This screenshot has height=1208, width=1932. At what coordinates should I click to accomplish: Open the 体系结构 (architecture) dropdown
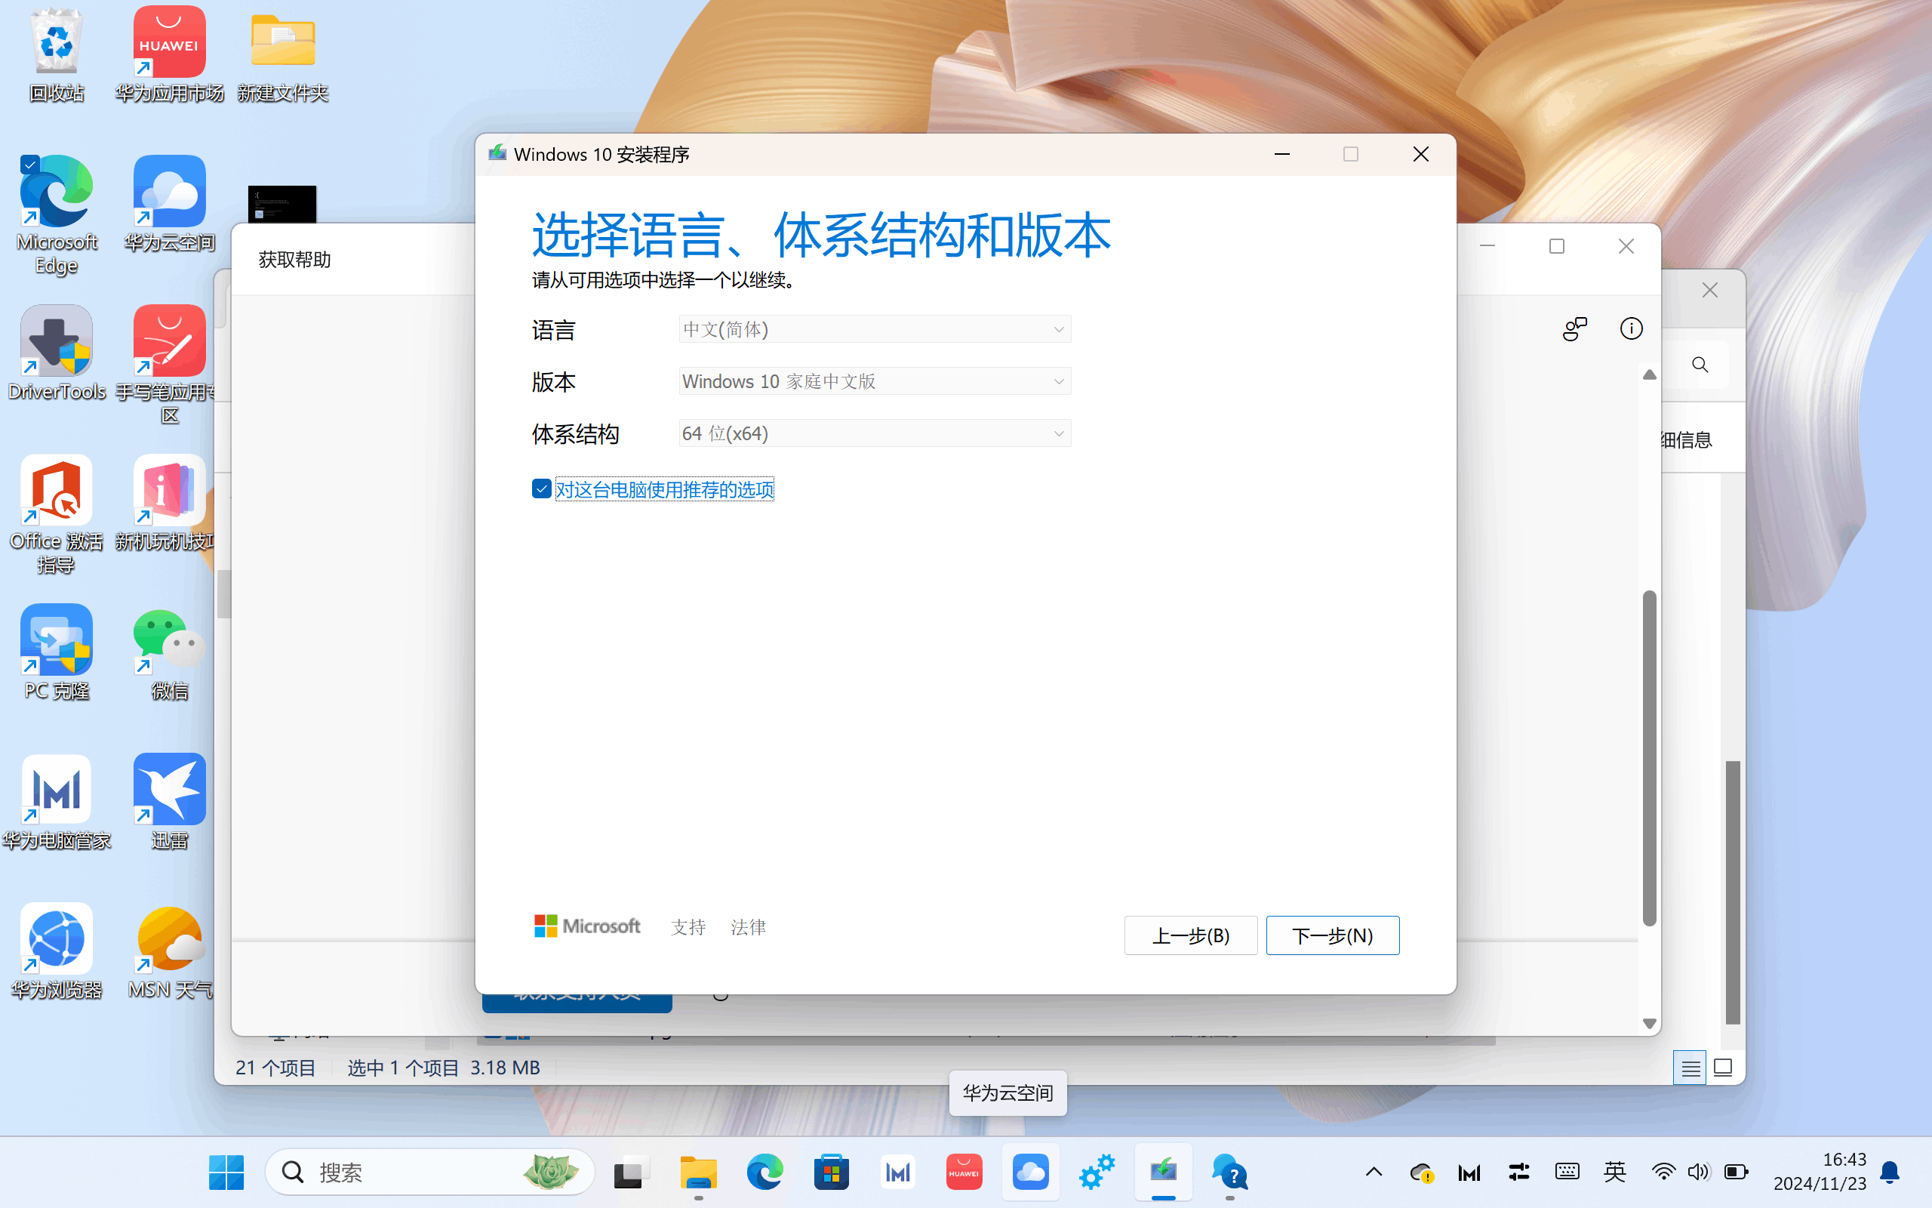pyautogui.click(x=874, y=433)
